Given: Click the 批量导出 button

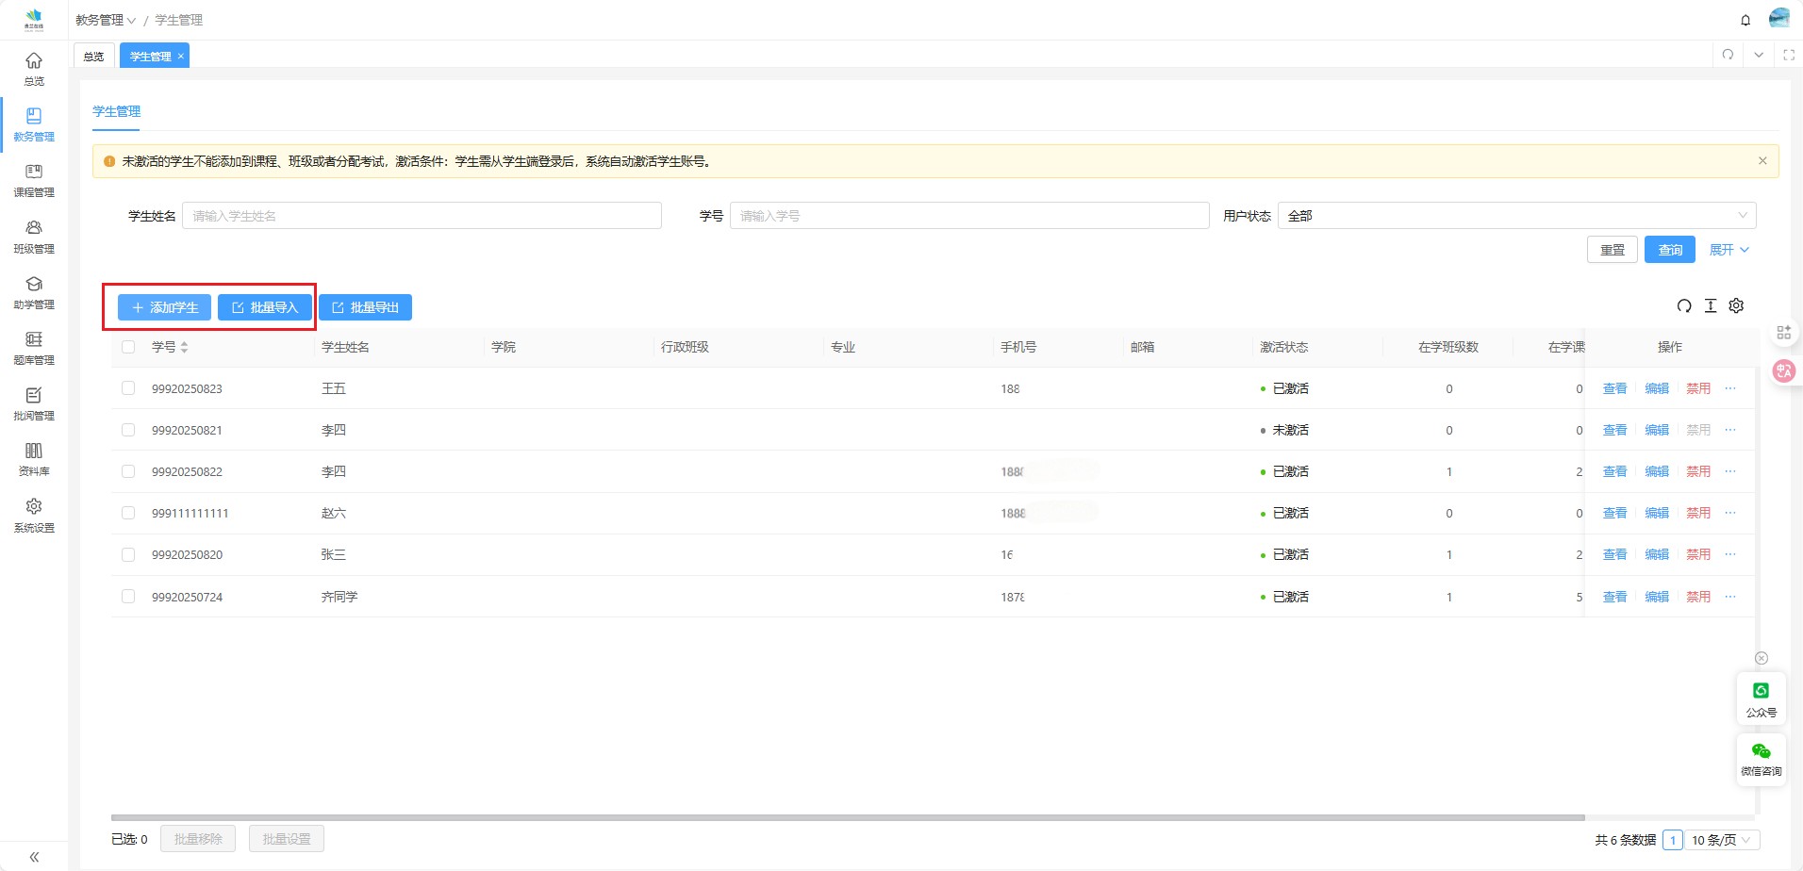Looking at the screenshot, I should 365,307.
